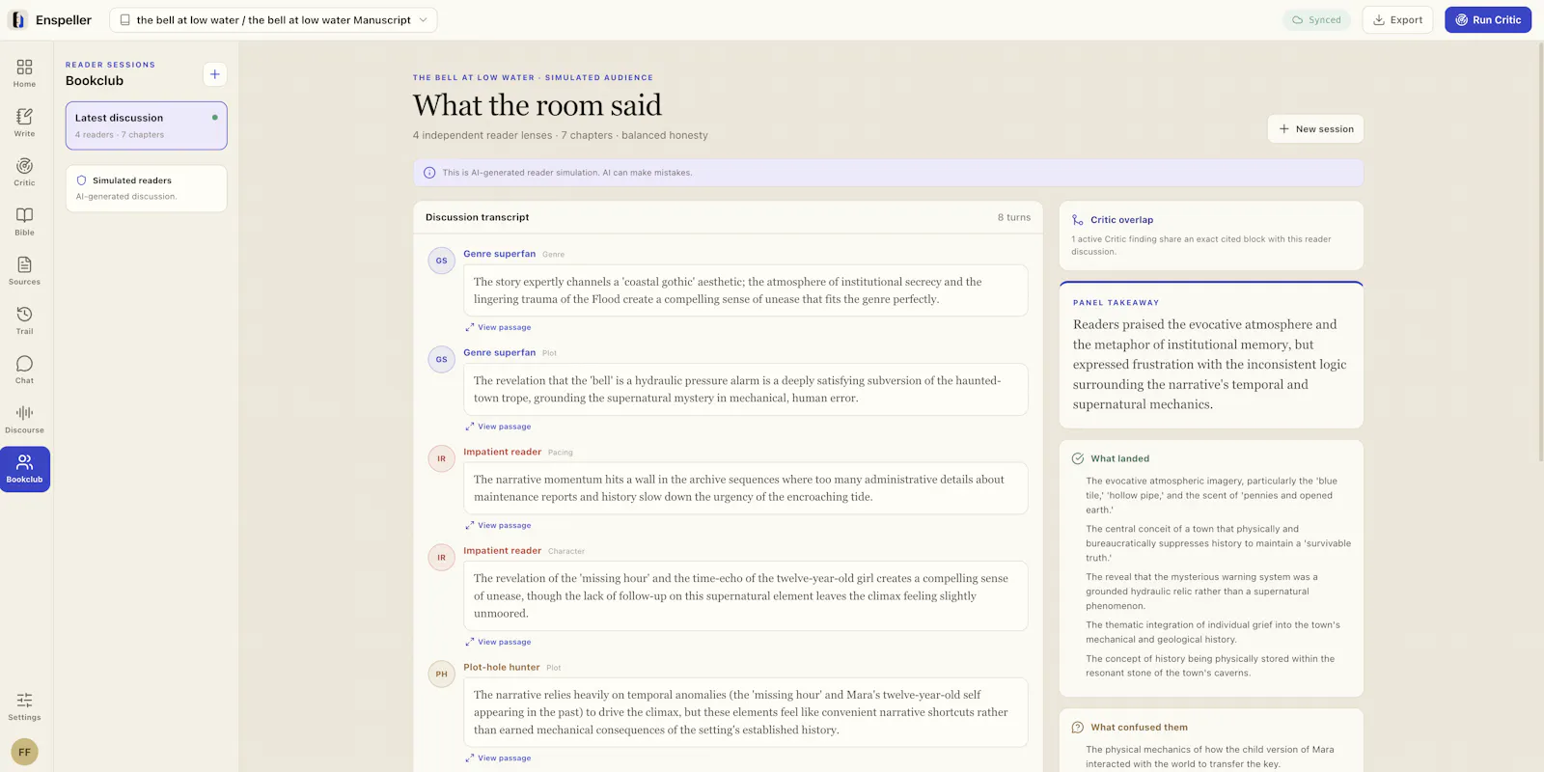Add a new reader session with plus icon
The image size is (1544, 772).
[215, 74]
